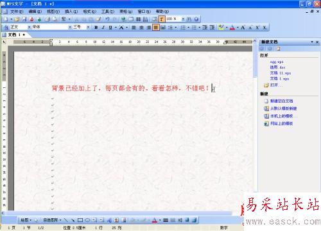Select the Rectangle drawing tool
This screenshot has width=321, height=231.
pyautogui.click(x=80, y=220)
